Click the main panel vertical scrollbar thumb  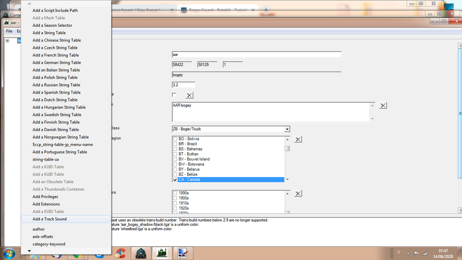460,113
